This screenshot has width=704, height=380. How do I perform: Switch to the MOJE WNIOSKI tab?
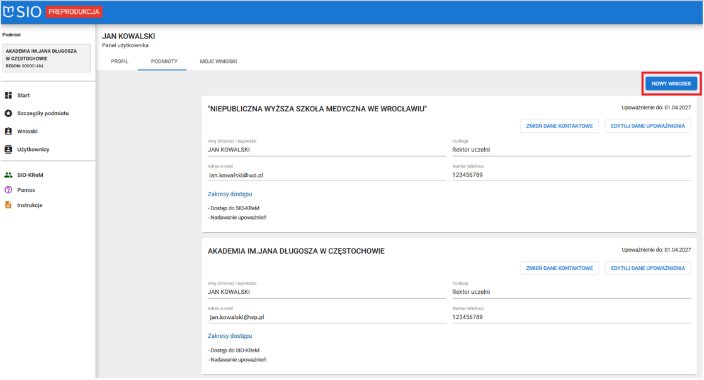pos(218,61)
